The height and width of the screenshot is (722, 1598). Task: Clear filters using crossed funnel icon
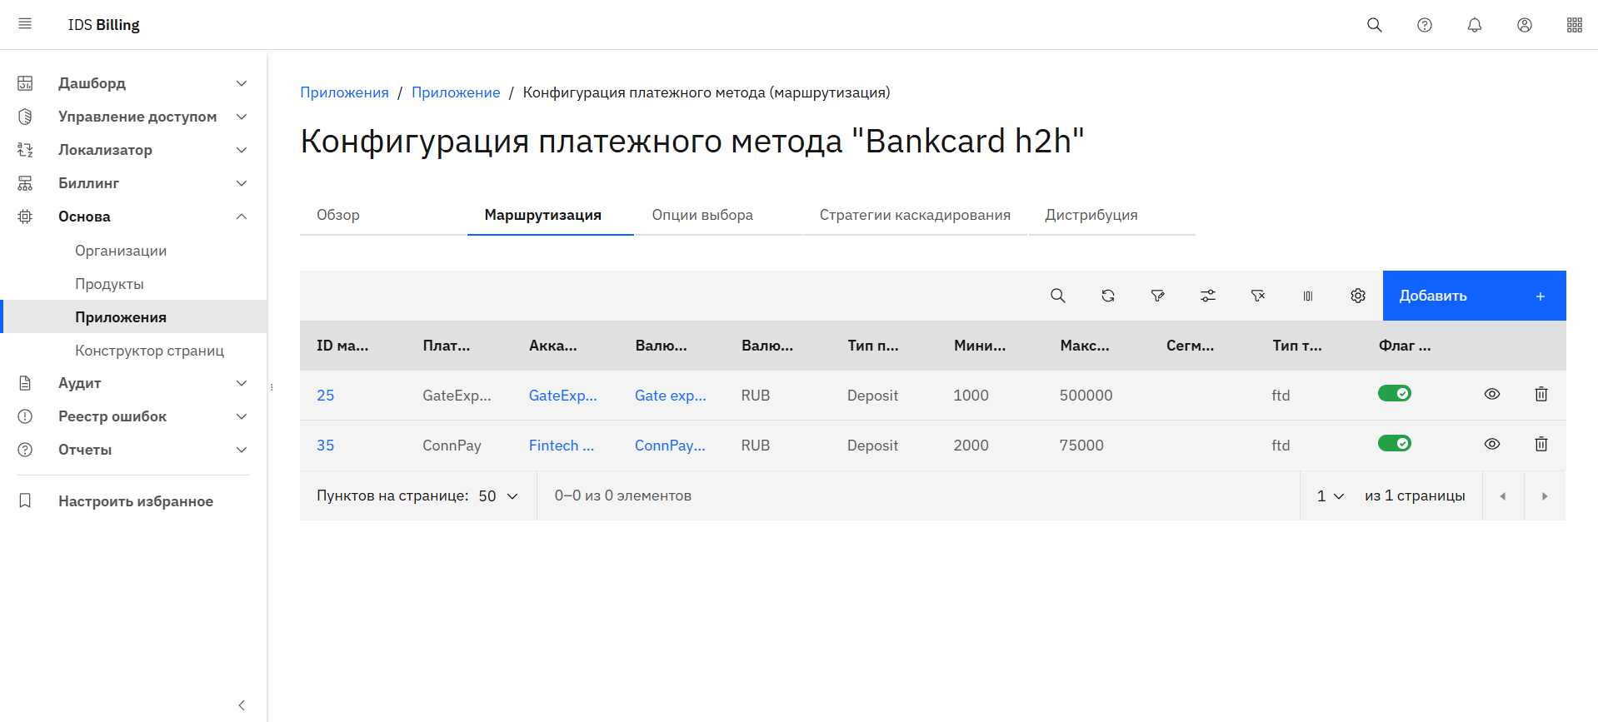tap(1257, 296)
